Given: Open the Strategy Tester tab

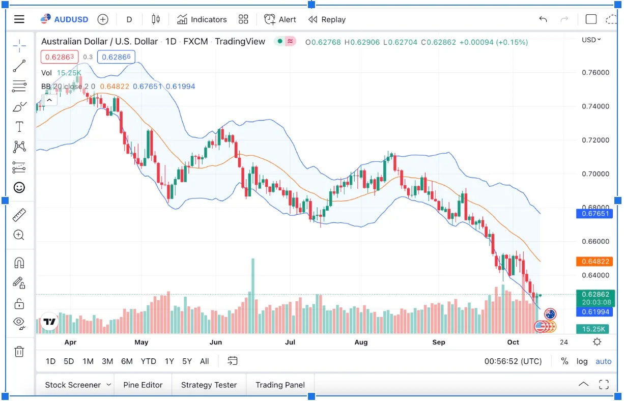Looking at the screenshot, I should [209, 385].
